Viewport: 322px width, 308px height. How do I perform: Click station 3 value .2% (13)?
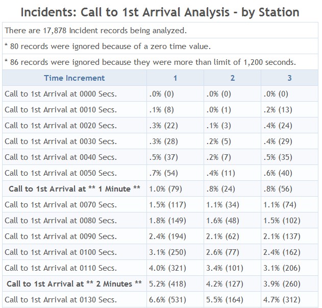[278, 110]
